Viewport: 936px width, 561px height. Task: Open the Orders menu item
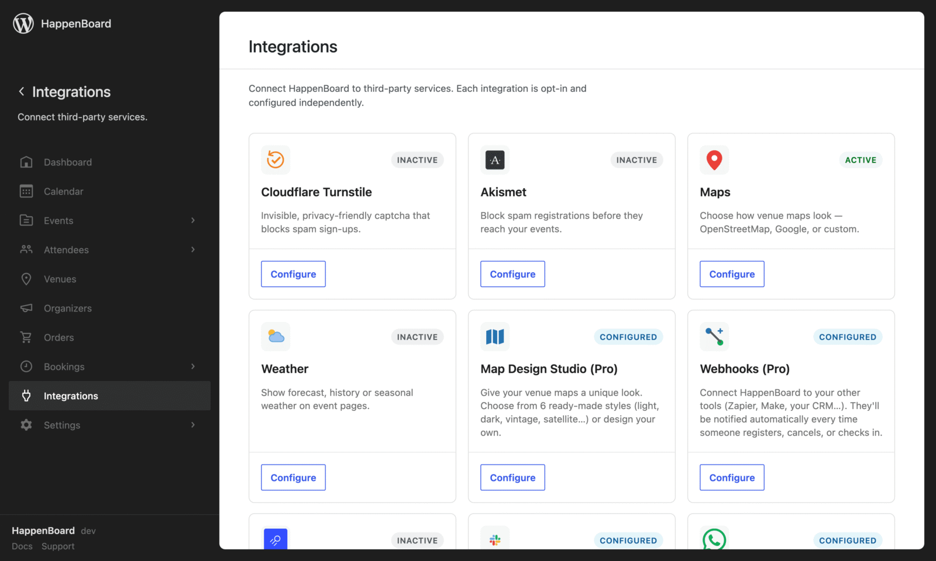[109, 337]
